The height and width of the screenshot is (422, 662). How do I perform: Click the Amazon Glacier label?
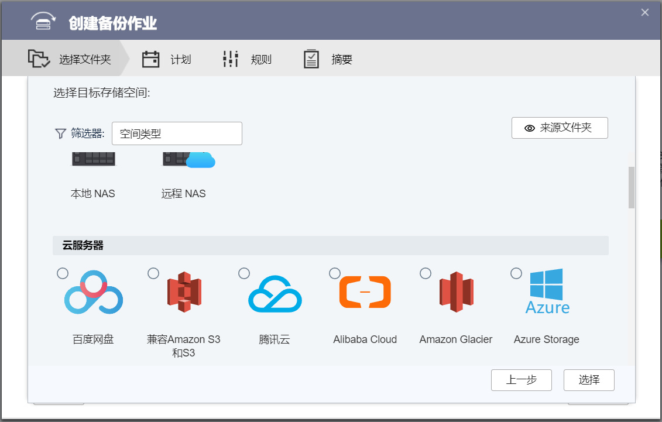click(456, 339)
